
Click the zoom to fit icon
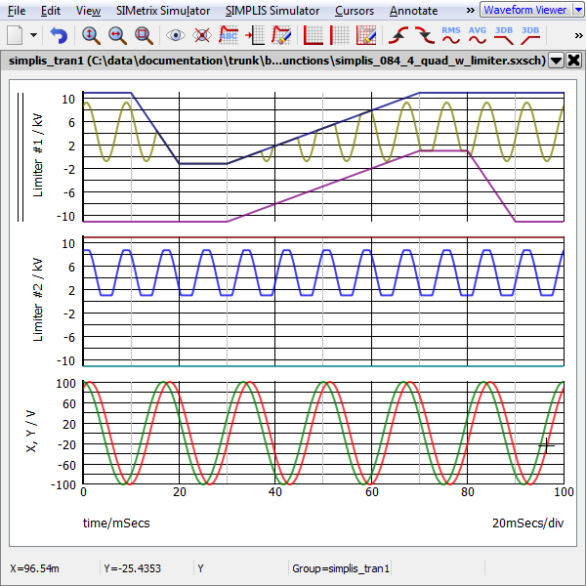[x=144, y=35]
